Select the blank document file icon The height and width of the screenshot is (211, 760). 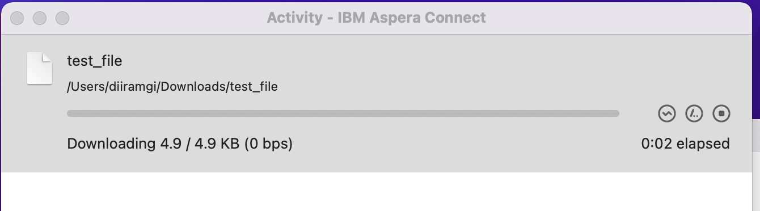[x=40, y=69]
